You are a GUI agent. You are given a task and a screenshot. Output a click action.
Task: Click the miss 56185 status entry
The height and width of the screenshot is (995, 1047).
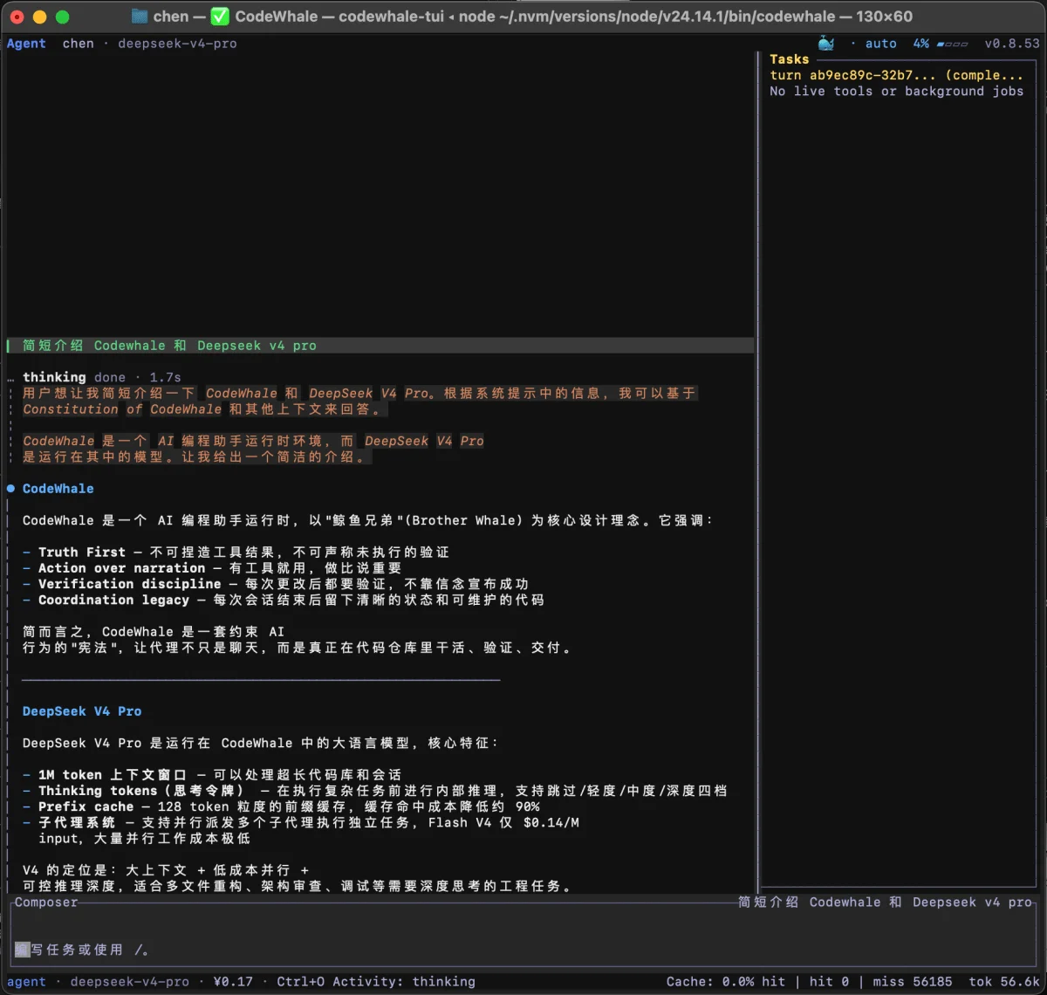coord(913,982)
